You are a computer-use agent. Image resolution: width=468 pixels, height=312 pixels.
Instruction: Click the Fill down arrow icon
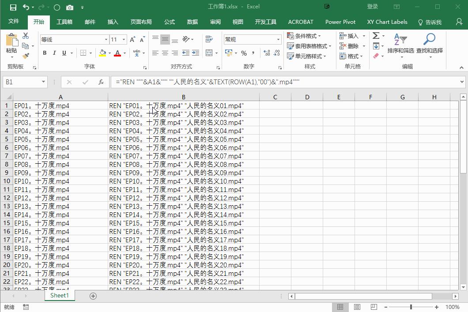pyautogui.click(x=376, y=46)
